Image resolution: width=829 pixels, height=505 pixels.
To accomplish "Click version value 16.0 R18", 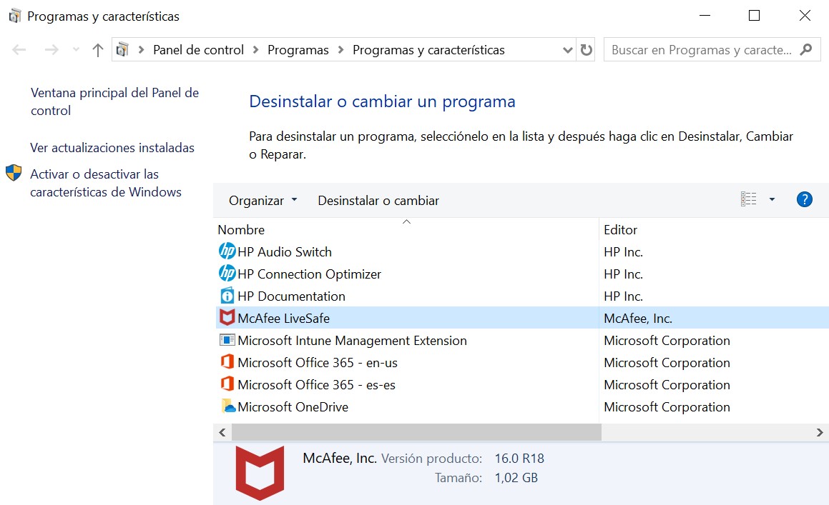I will coord(519,459).
